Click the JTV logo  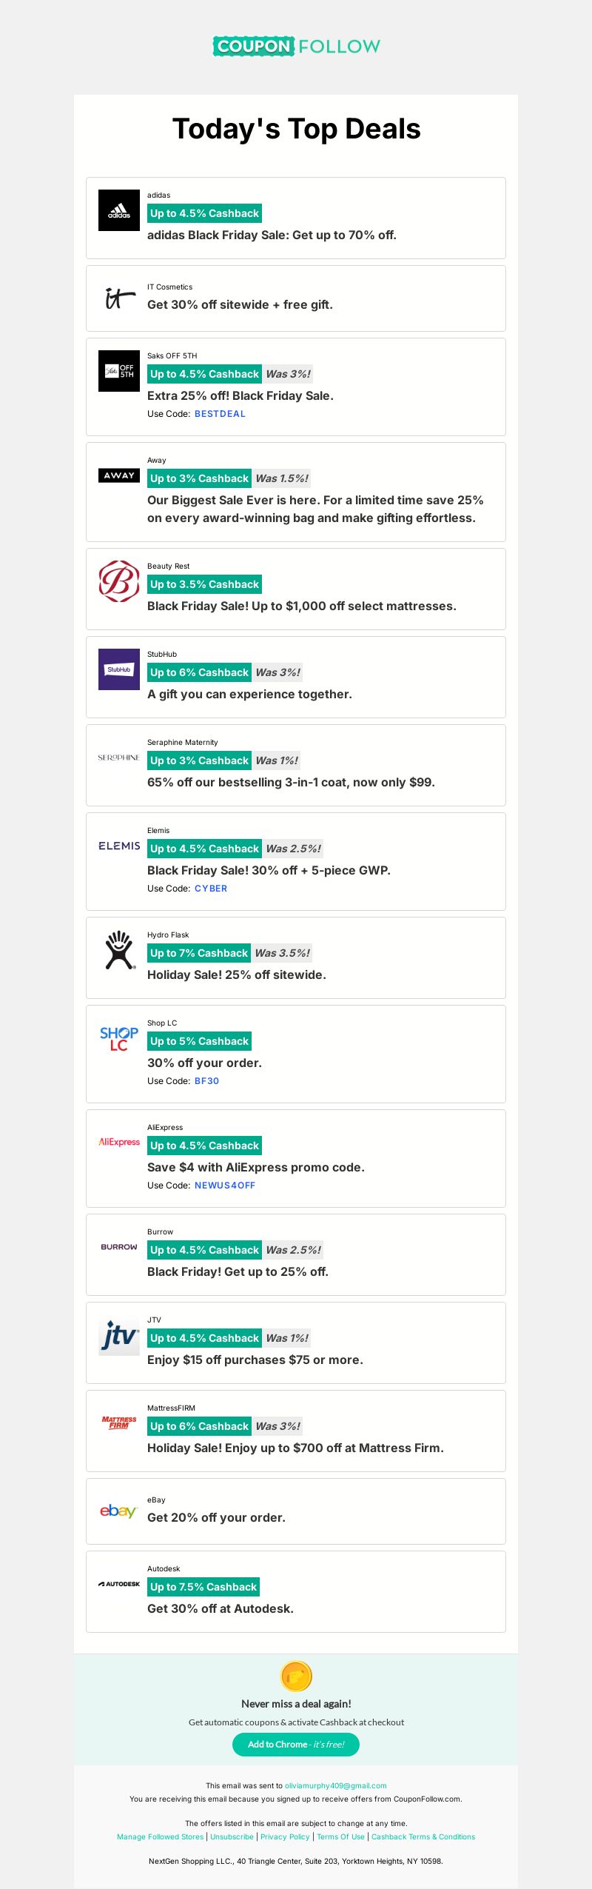pos(119,1335)
